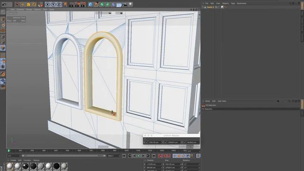304x171 pixels.
Task: Add a Cube primitive object
Action: coord(90,4)
